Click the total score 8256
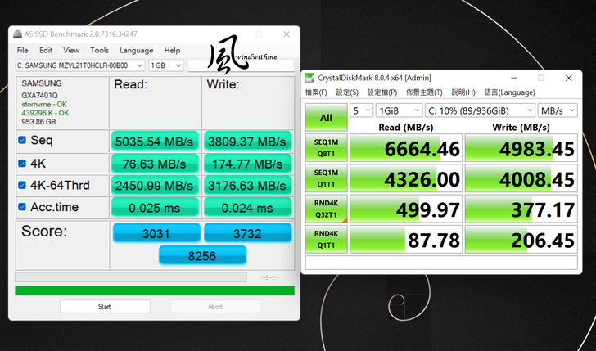Screen dimensions: 596x351 point(202,255)
